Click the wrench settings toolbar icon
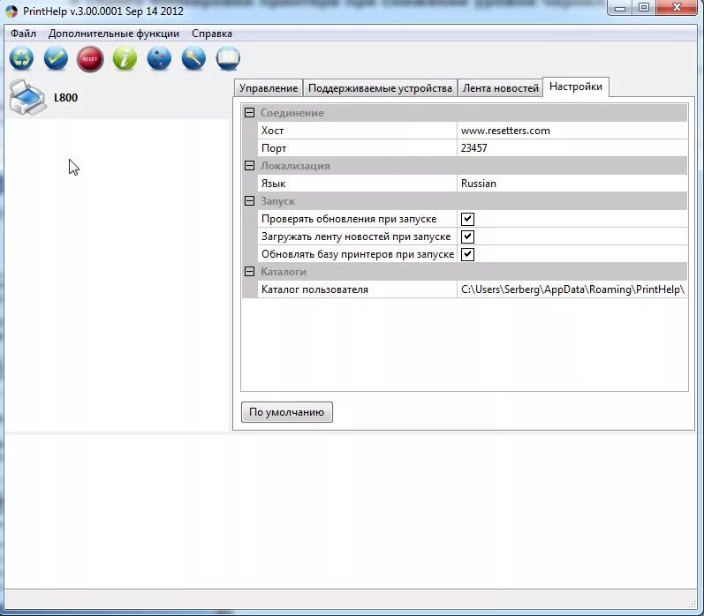This screenshot has height=616, width=704. 194,59
